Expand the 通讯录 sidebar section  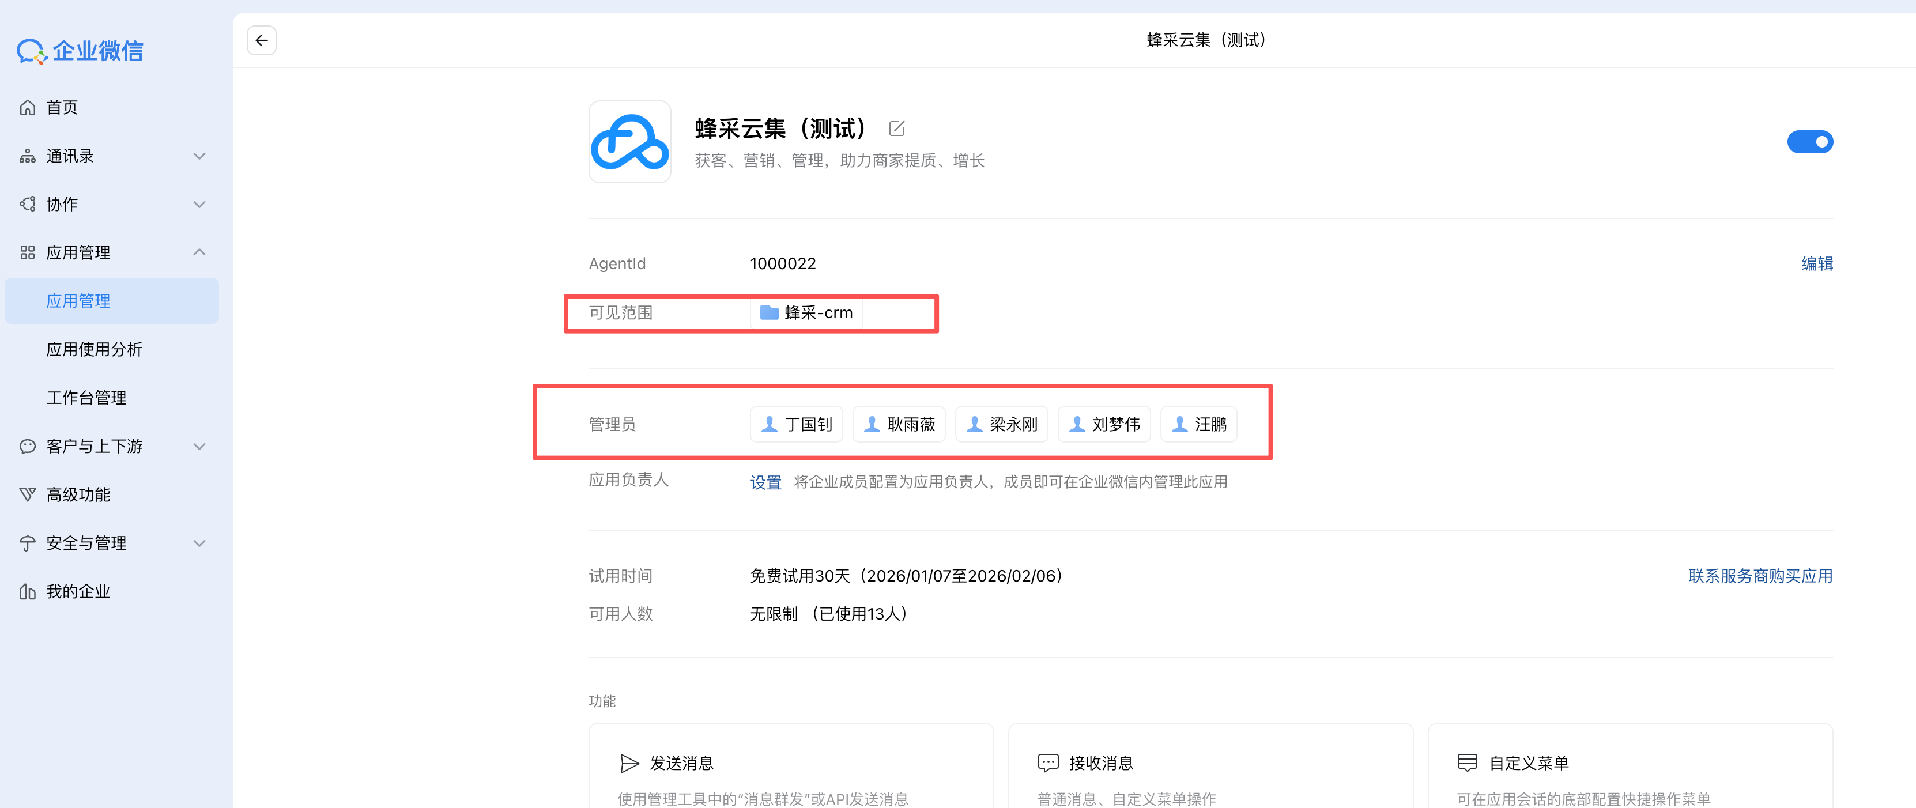coord(199,156)
